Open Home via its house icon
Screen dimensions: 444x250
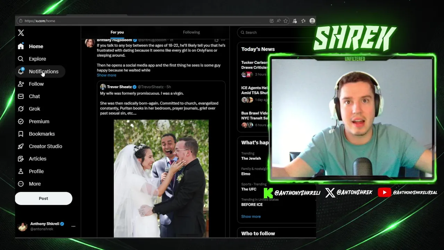tap(21, 46)
